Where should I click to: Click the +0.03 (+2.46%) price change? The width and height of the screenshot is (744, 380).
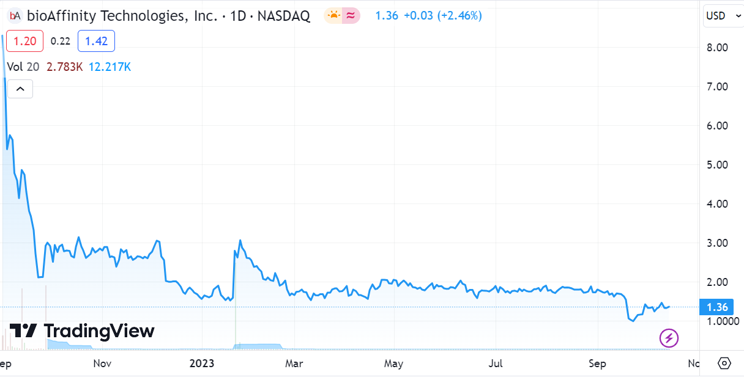pyautogui.click(x=442, y=16)
